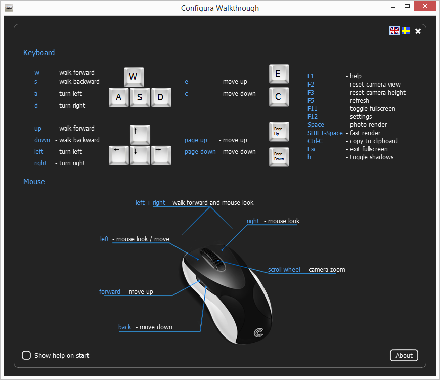Click the 'camera zoom' description

point(327,270)
